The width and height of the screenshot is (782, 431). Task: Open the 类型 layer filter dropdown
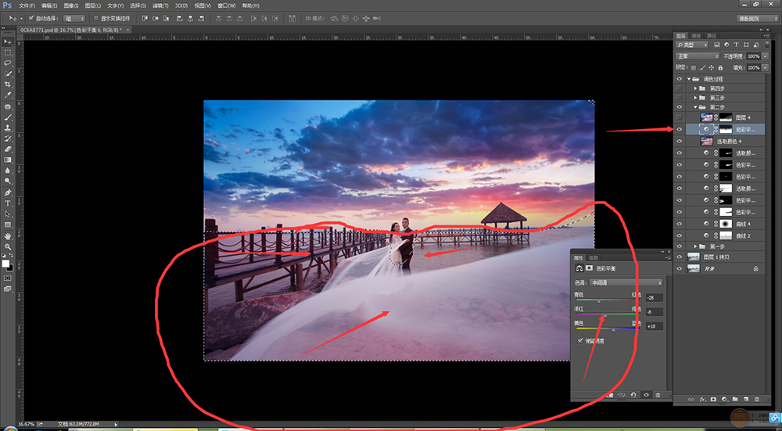click(694, 45)
